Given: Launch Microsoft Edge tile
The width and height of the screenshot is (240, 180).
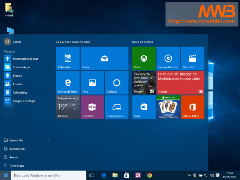Looking at the screenshot, I should [x=68, y=83].
